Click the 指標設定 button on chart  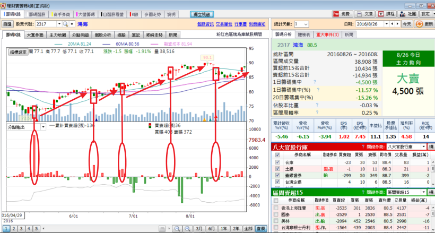coord(19,52)
